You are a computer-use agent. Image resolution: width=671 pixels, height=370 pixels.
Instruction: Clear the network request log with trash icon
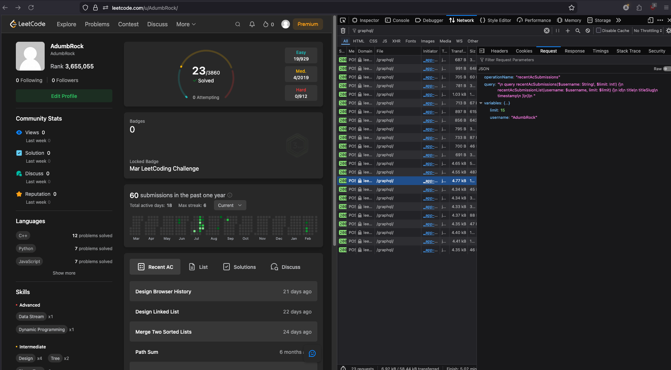tap(343, 31)
